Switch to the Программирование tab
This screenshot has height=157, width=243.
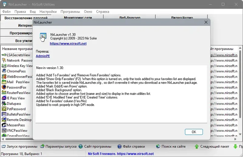point(17,33)
